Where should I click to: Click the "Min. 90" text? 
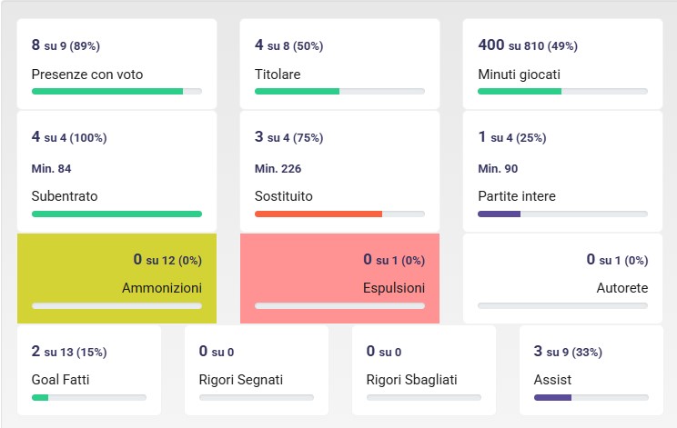498,168
